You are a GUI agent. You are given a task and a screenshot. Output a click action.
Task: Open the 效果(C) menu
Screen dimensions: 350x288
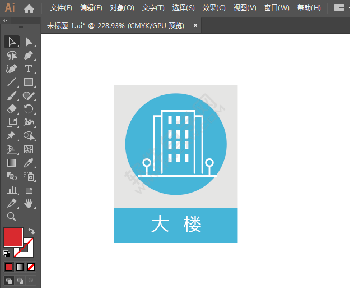(214, 8)
